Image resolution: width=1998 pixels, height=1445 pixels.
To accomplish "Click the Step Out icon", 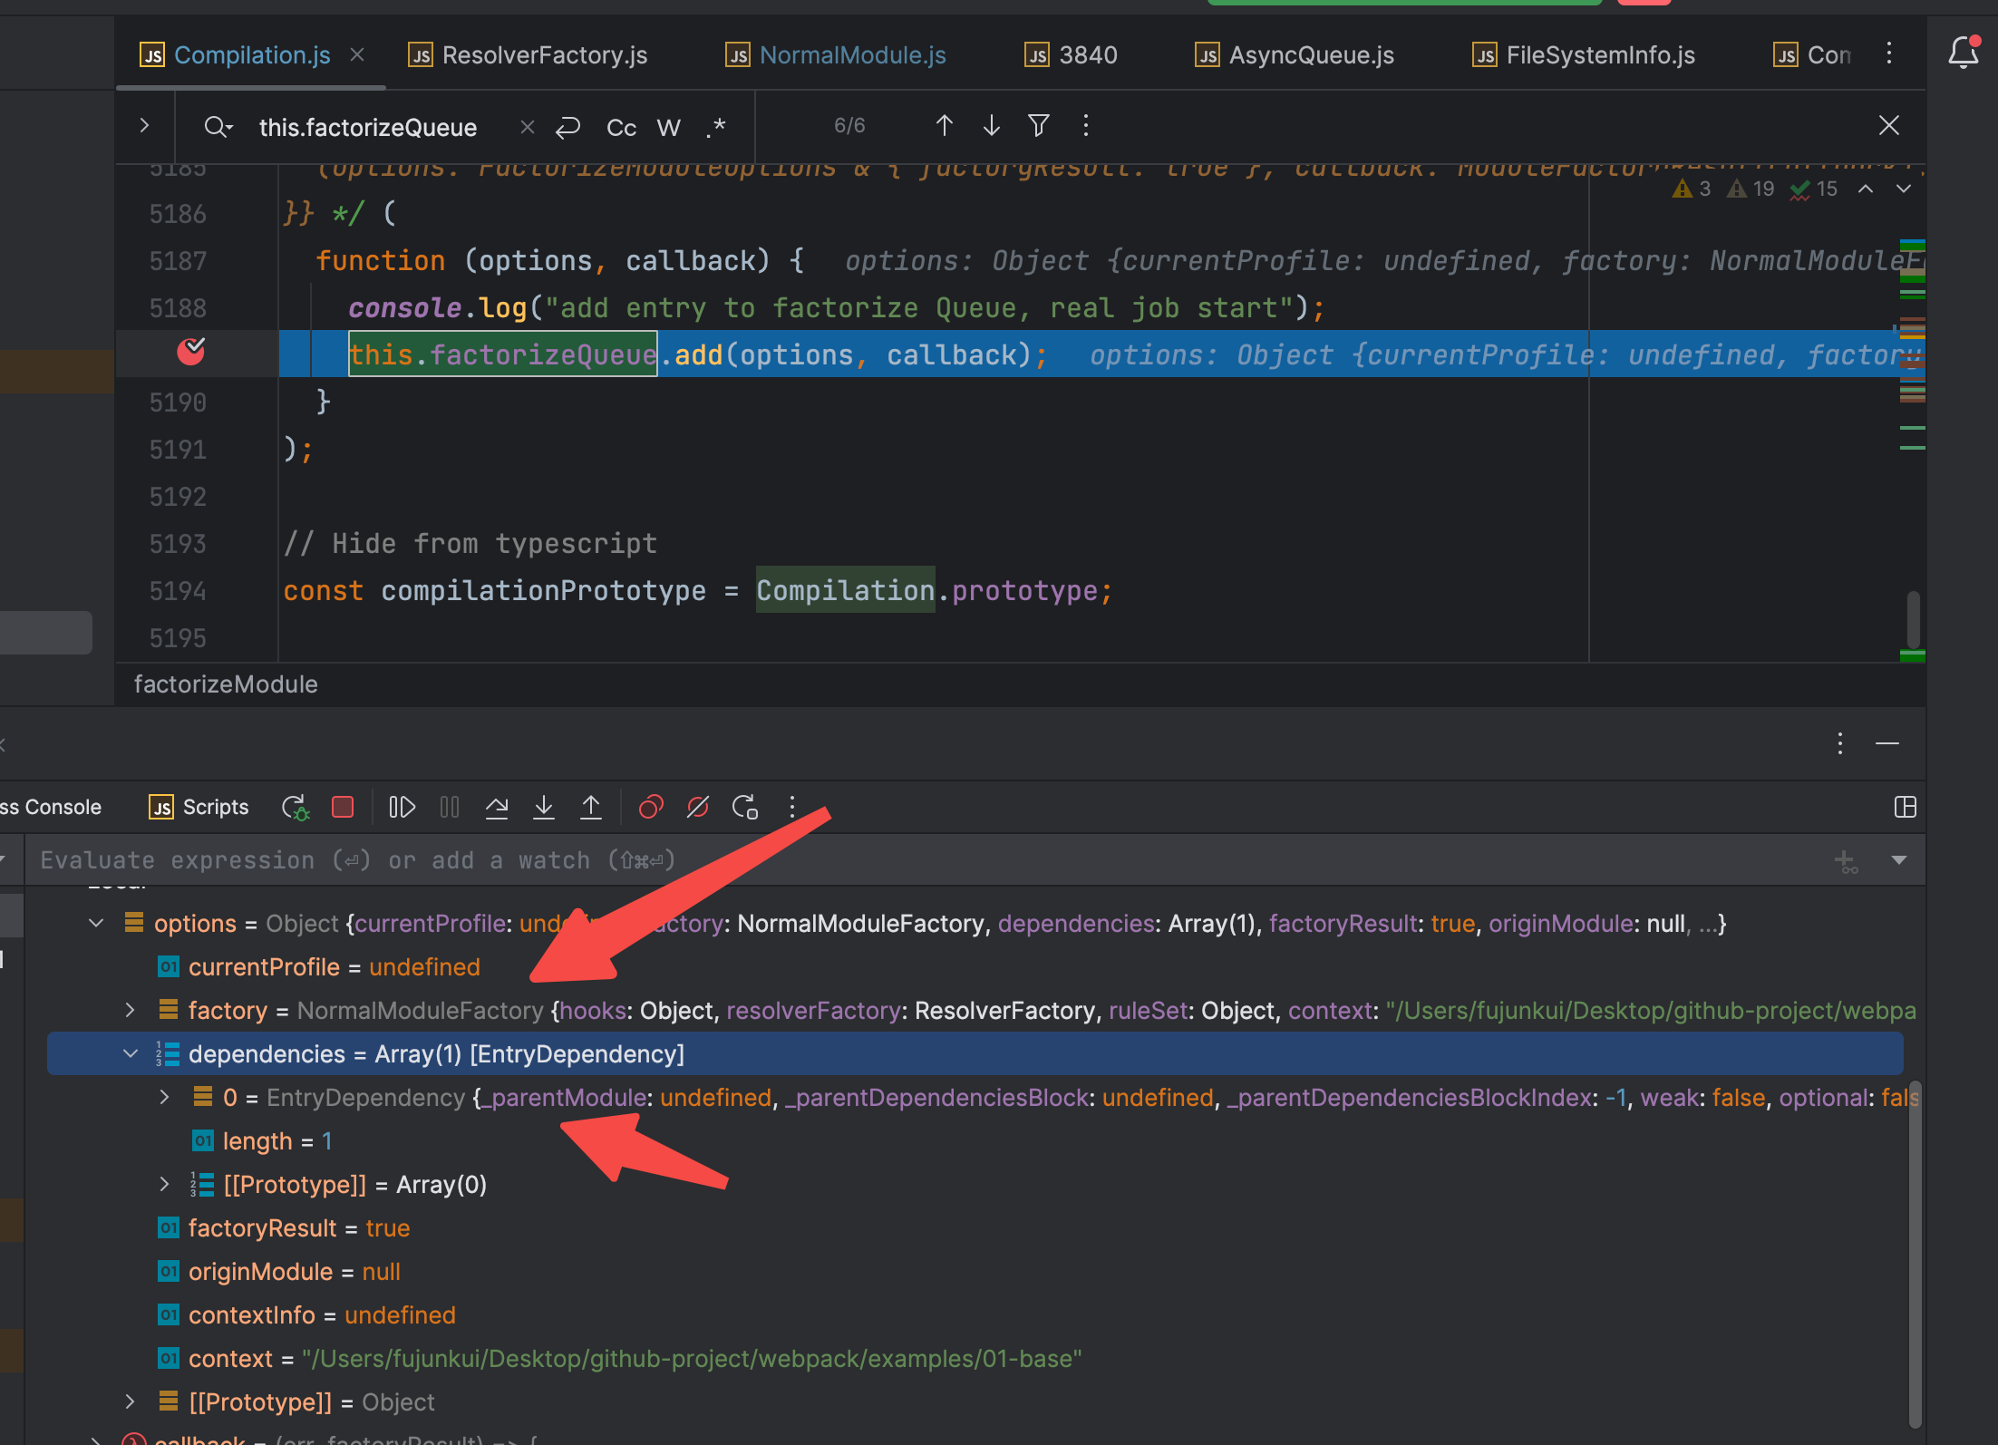I will [591, 807].
